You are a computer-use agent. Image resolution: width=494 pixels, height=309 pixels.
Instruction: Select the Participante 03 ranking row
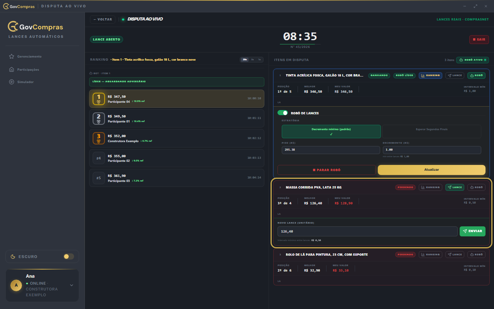click(x=177, y=178)
